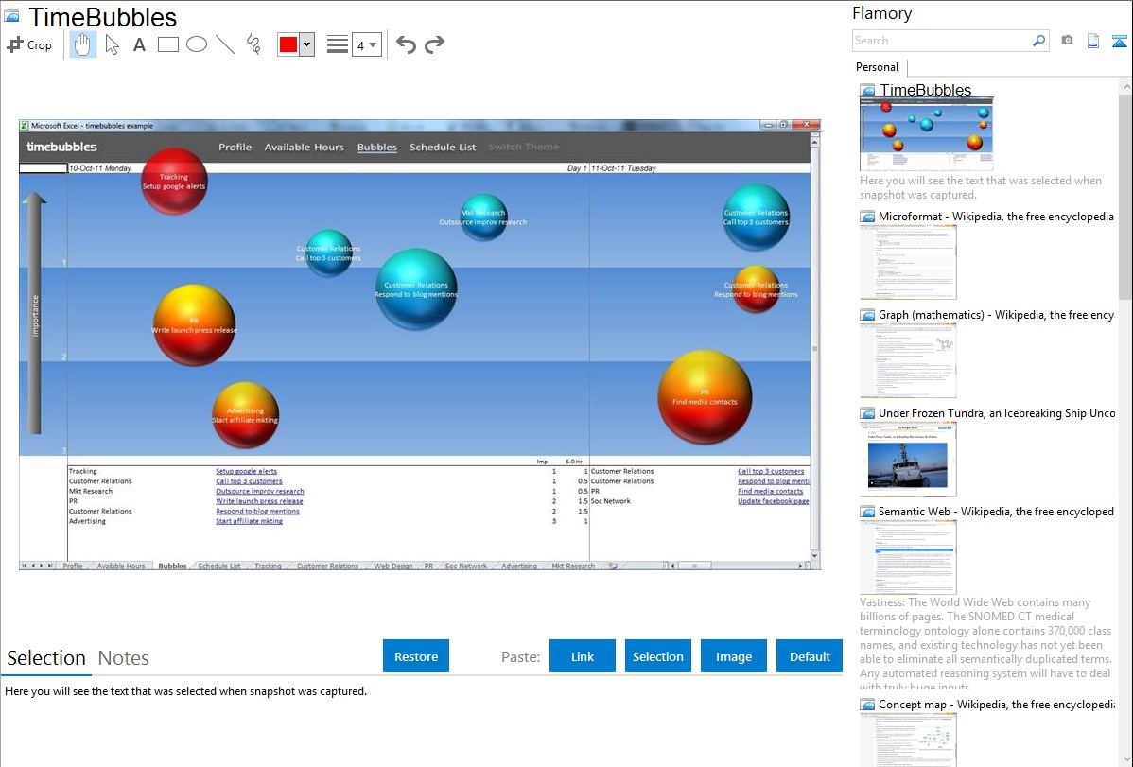
Task: Click the blue collapse-to-top icon
Action: [x=1119, y=41]
